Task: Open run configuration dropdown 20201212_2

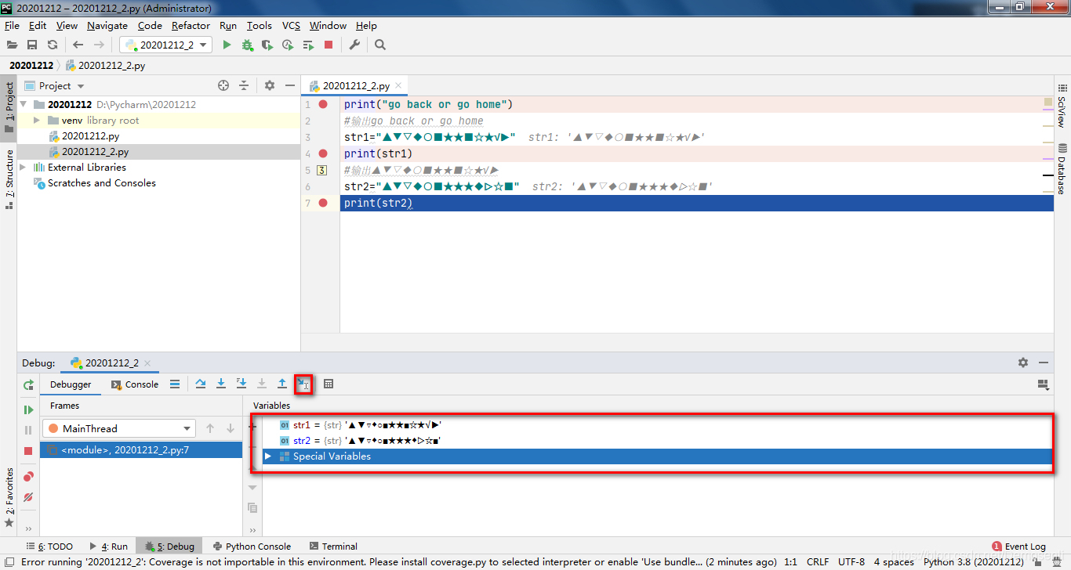Action: 165,45
